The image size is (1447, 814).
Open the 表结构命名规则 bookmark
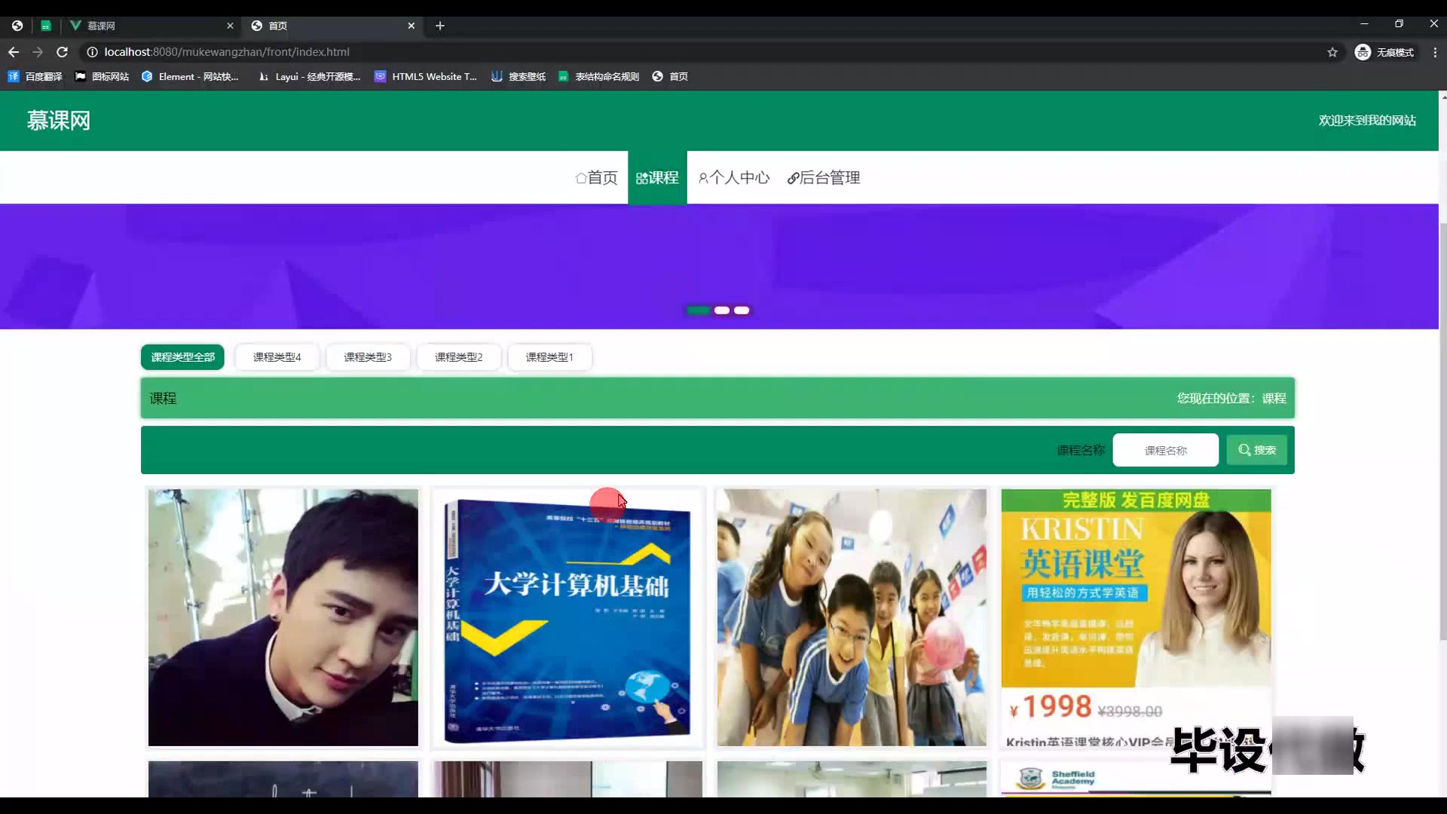pos(599,76)
